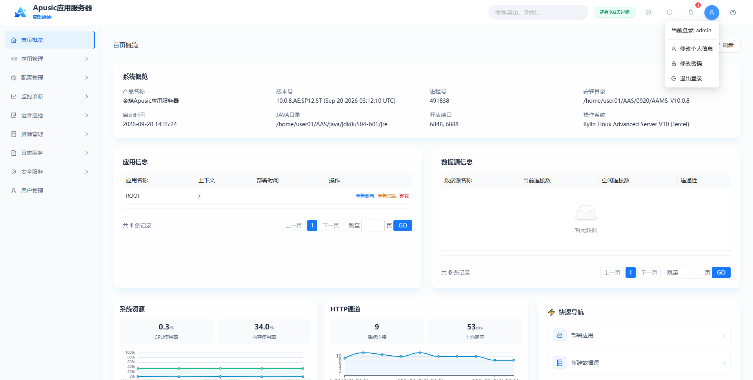Expand the 运维巡检 chevron
The image size is (753, 380).
pos(87,115)
